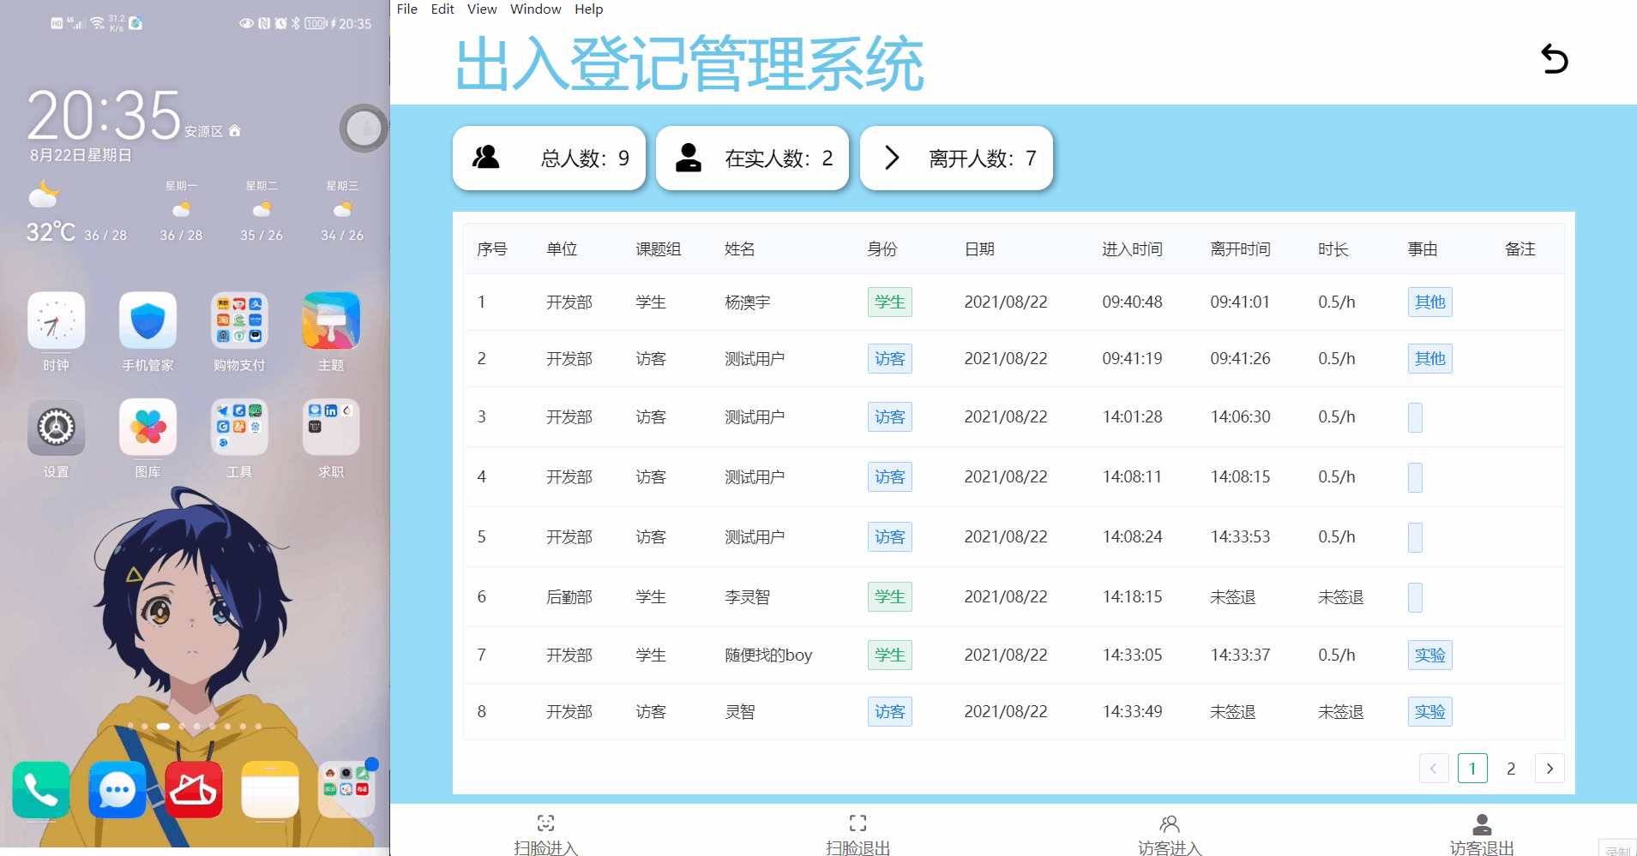Open the 购物支付 folder on phone

[239, 321]
